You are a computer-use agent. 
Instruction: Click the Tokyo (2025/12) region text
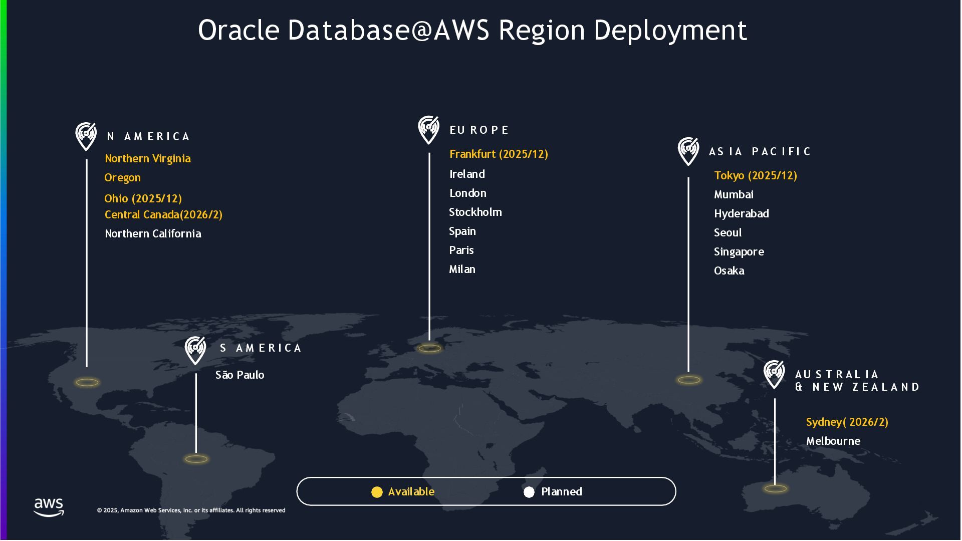[755, 176]
